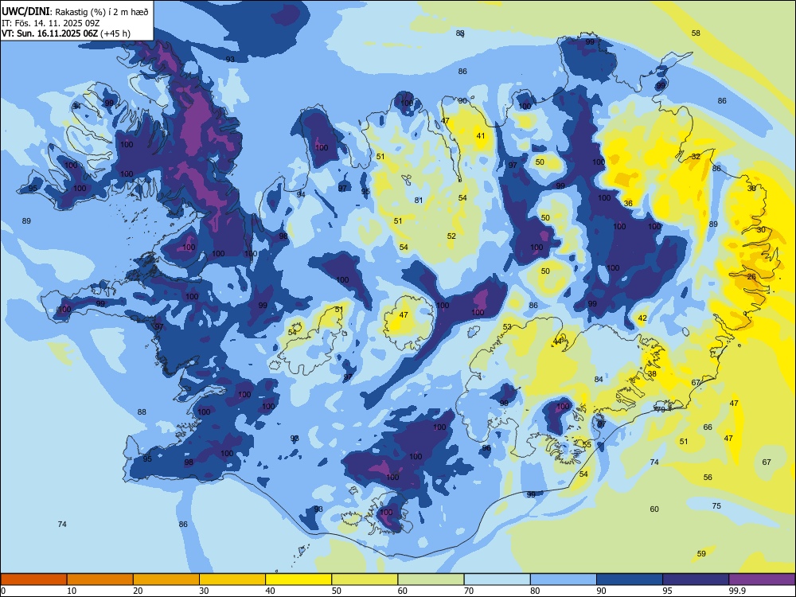Select the "36" humidity value
The height and width of the screenshot is (597, 796).
[x=629, y=203]
